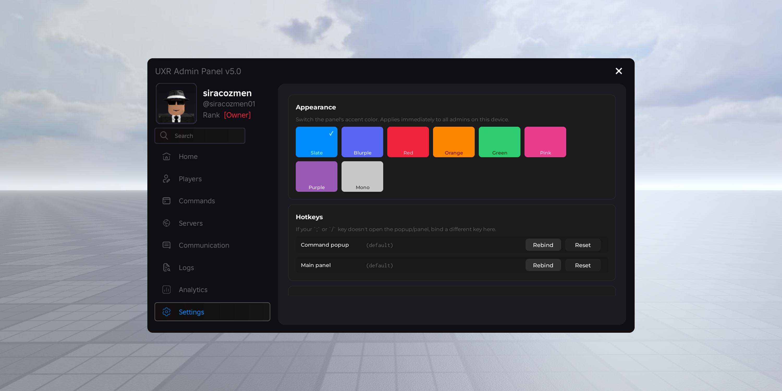Click the Settings gear icon

(x=166, y=312)
